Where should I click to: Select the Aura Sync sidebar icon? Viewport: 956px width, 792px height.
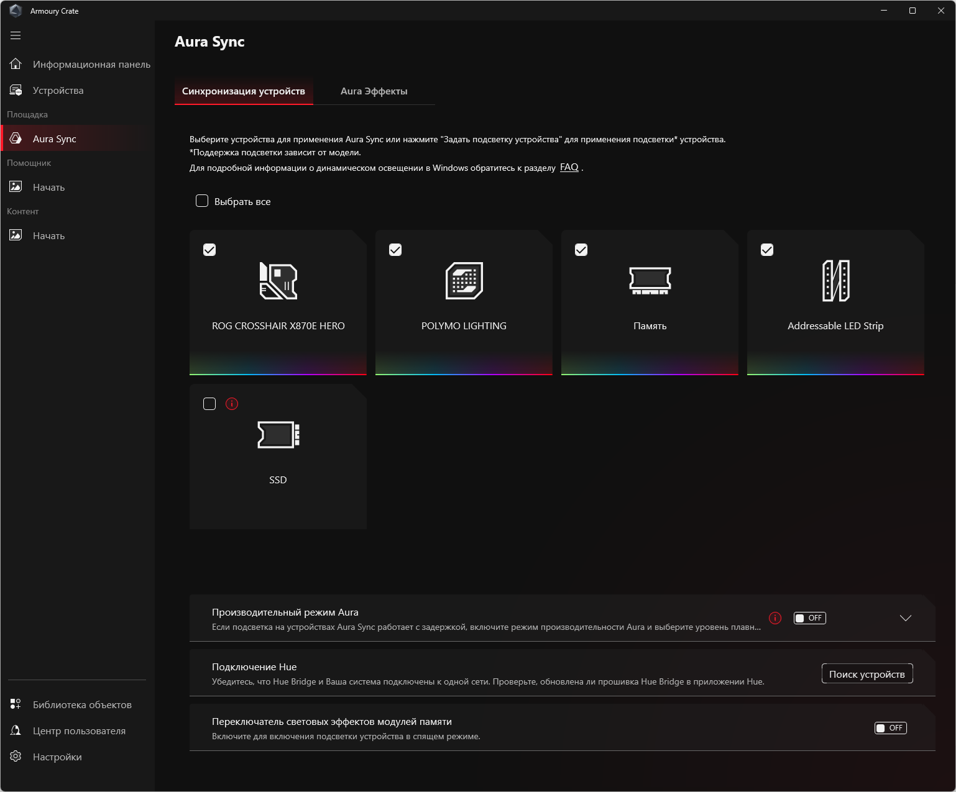click(16, 139)
